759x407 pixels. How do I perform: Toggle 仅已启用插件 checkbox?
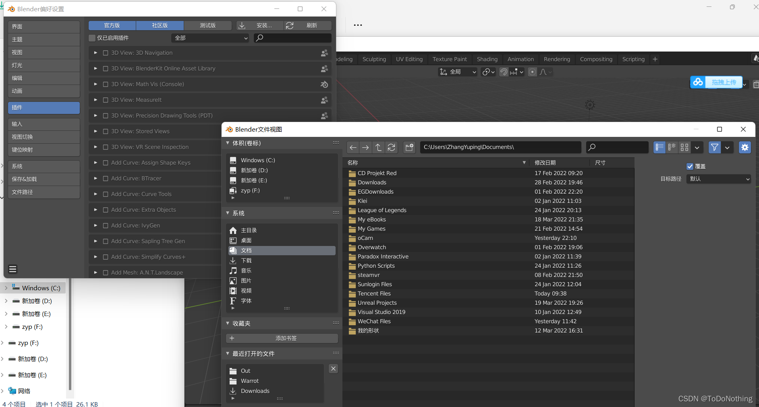tap(92, 38)
